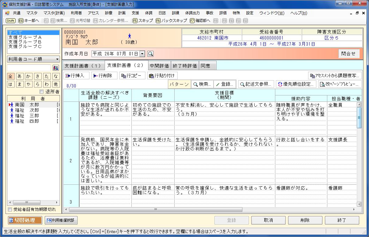Image resolution: width=369 pixels, height=237 pixels.
Task: Open the アセス menu
Action: [93, 13]
